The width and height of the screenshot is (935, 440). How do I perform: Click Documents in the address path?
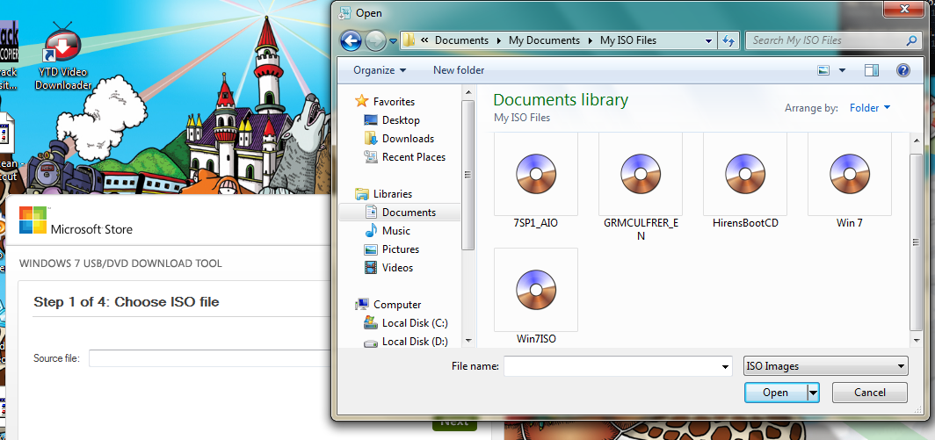pos(461,40)
